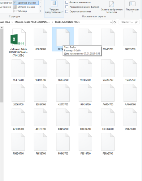Select file F0545700
The height and width of the screenshot is (181, 142).
point(63,144)
